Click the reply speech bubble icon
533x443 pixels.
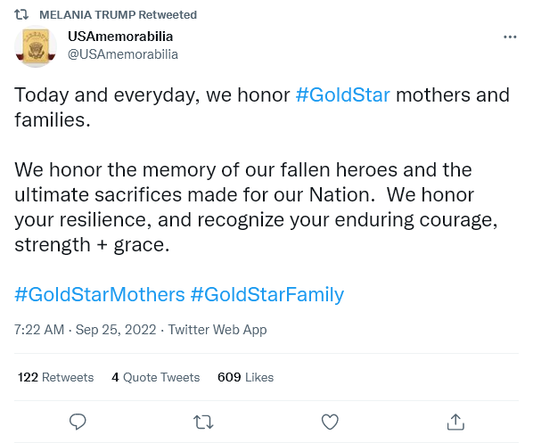click(78, 422)
